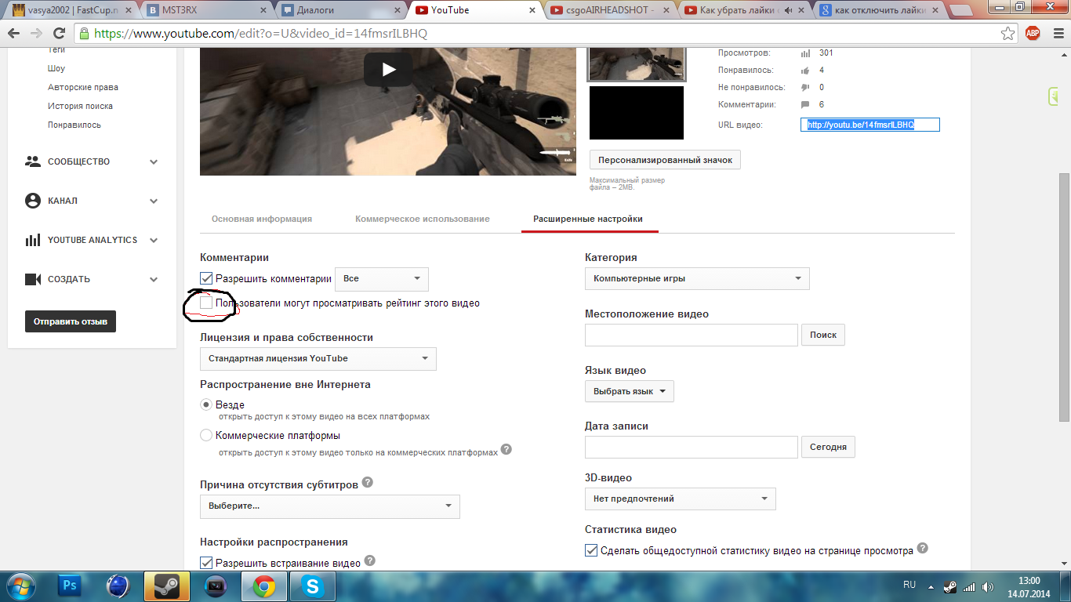Go back with browser back arrow

[15, 33]
